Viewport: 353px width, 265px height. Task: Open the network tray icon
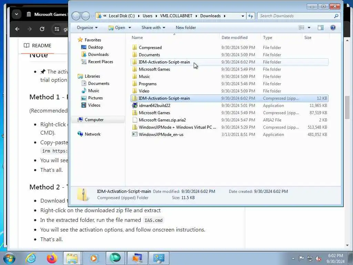pos(310,258)
